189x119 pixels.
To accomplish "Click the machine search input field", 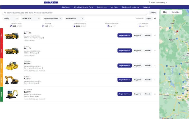I will [75, 12].
